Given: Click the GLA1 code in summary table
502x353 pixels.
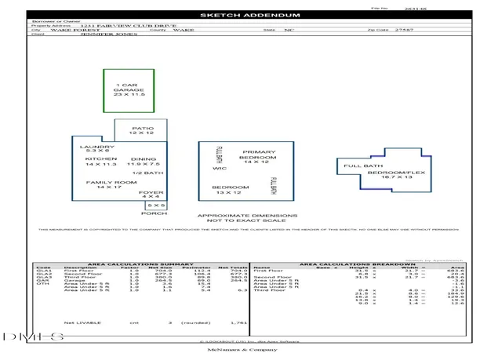Looking at the screenshot, I should click(x=44, y=271).
